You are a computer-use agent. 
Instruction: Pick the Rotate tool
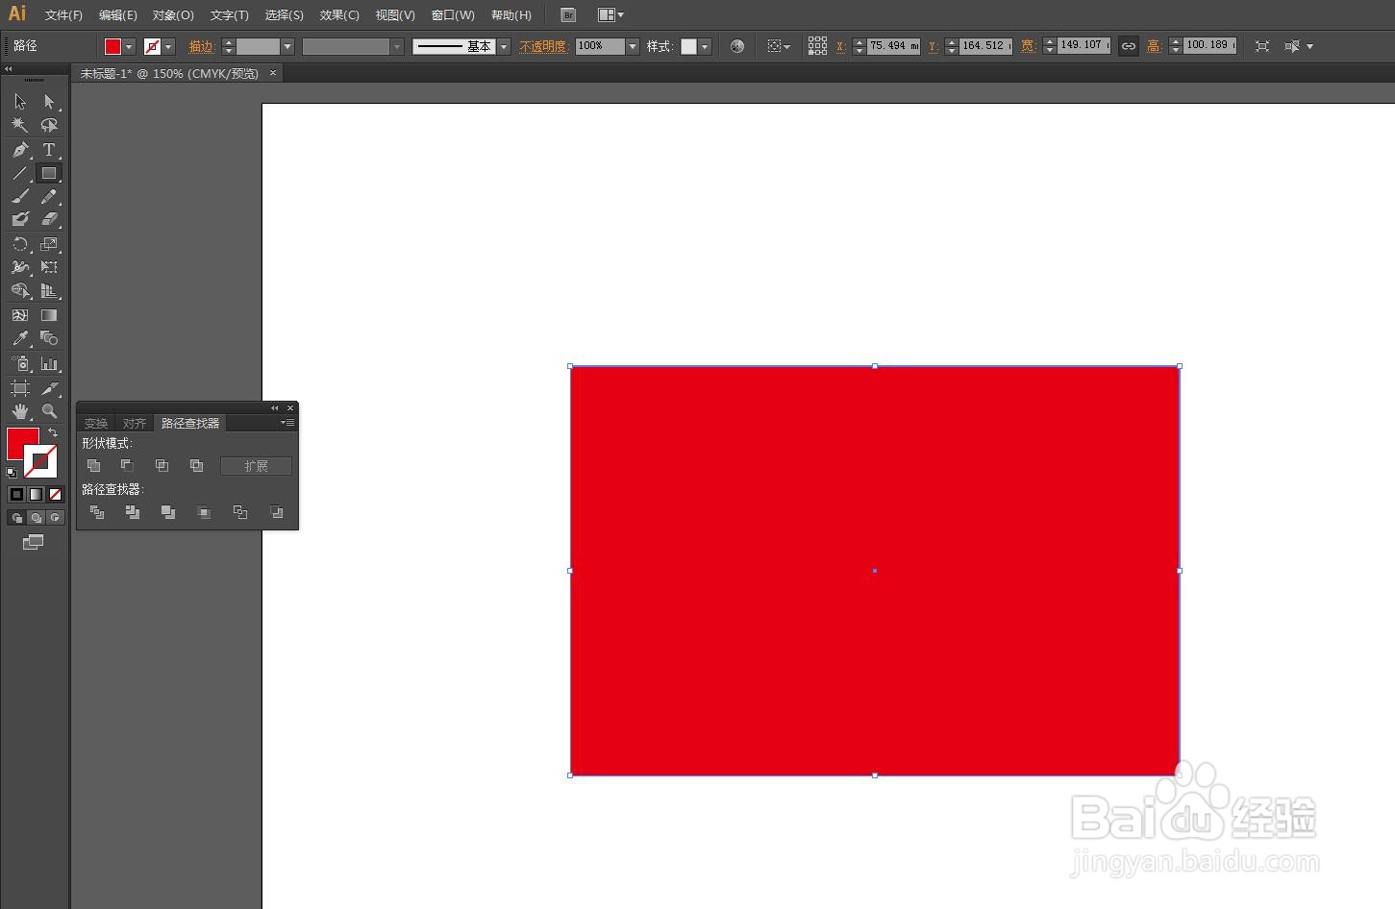(20, 244)
